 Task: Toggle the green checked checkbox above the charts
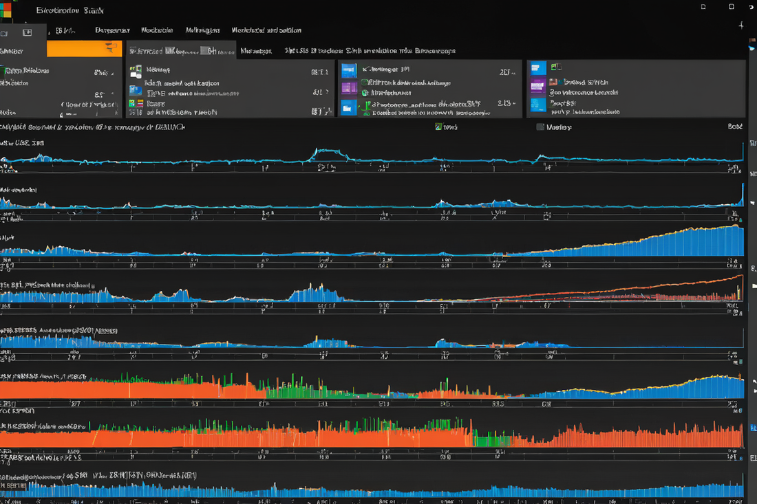[x=438, y=127]
